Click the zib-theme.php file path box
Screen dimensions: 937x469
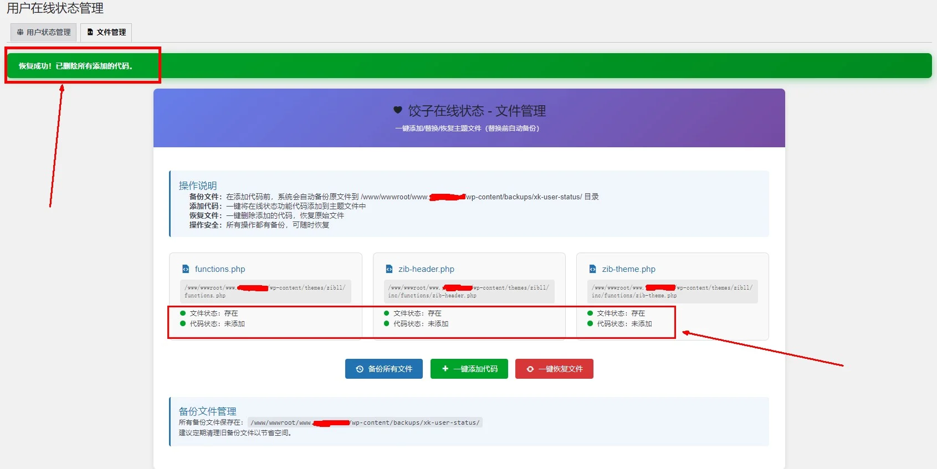(x=673, y=291)
